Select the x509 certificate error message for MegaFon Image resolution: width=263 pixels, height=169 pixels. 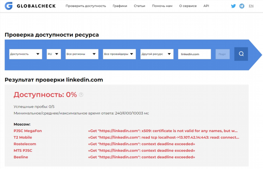pyautogui.click(x=163, y=131)
